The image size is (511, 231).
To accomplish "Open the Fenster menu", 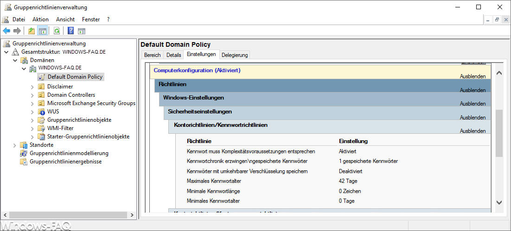I will (x=91, y=19).
